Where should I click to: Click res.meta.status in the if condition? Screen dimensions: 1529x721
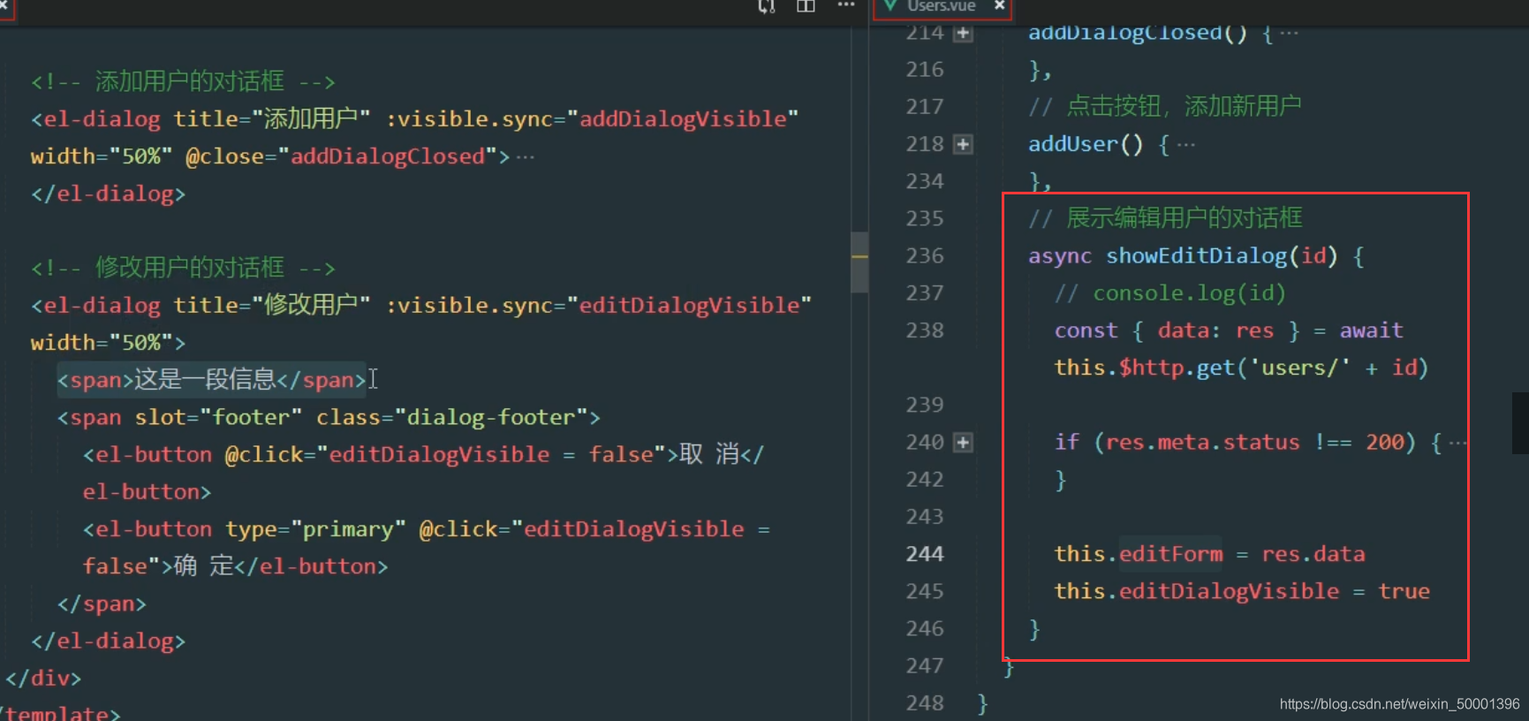(1203, 442)
